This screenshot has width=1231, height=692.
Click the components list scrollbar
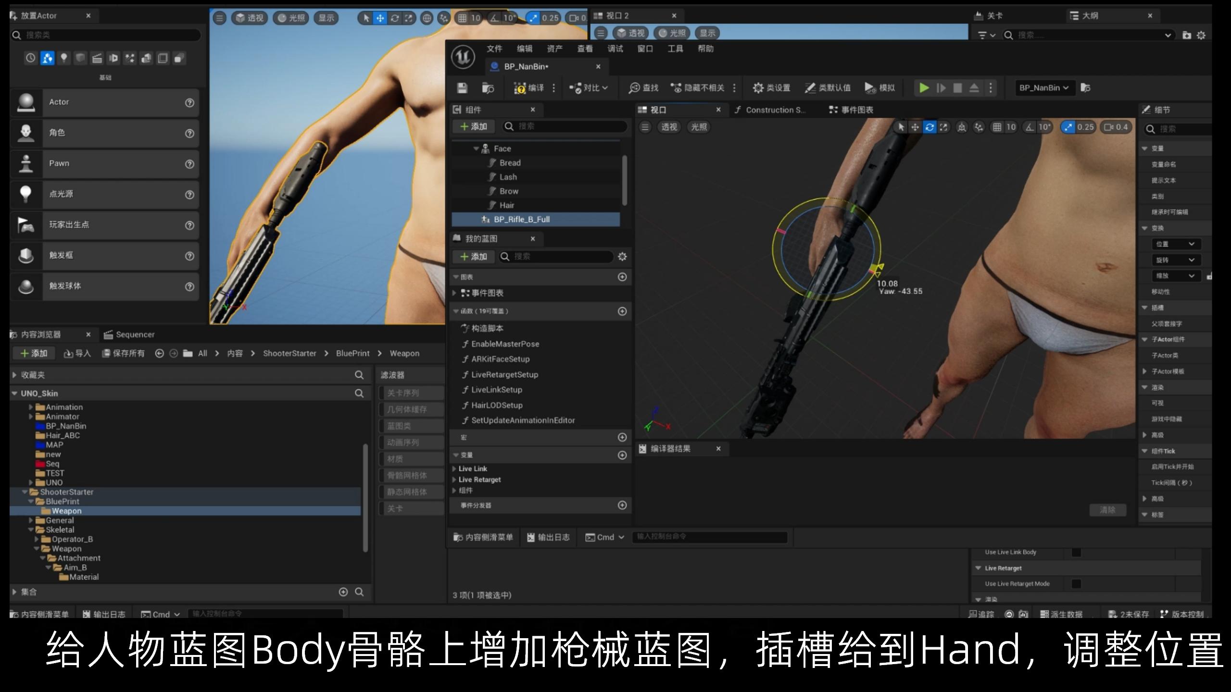tap(625, 180)
